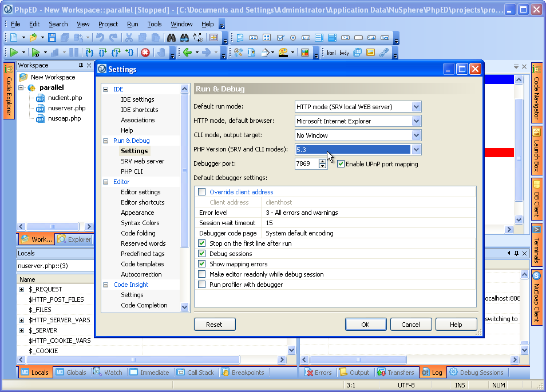546x392 pixels.
Task: Enable Override client address checkbox
Action: pos(201,192)
